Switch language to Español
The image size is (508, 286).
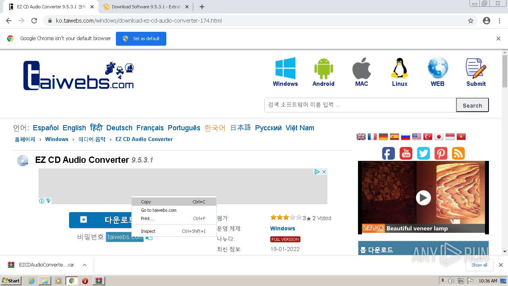(x=46, y=128)
